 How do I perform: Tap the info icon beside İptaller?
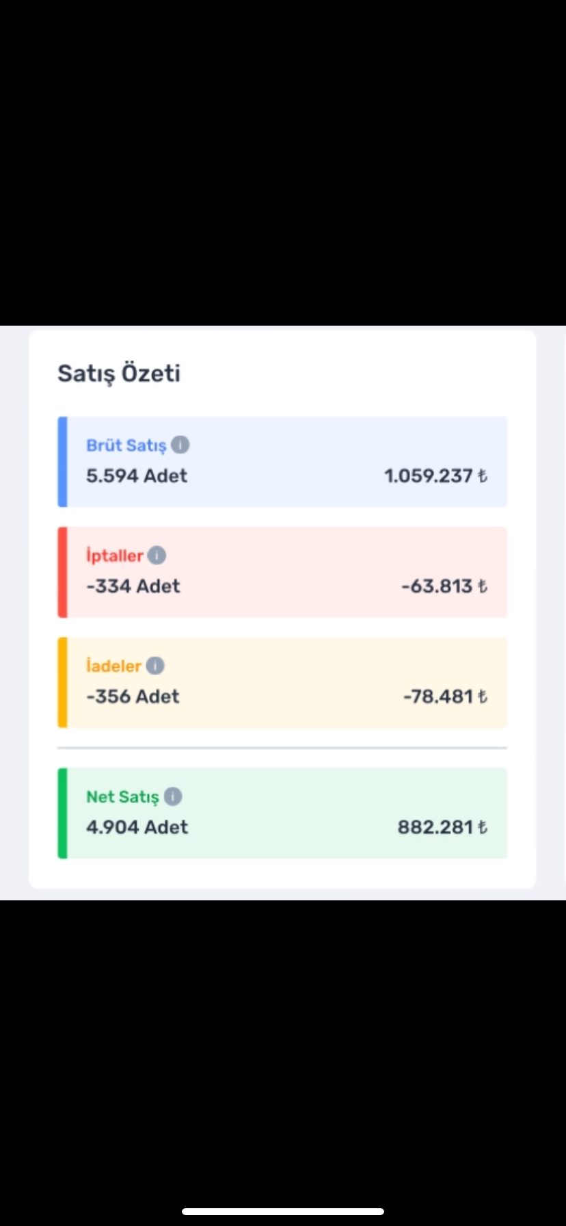pyautogui.click(x=157, y=555)
